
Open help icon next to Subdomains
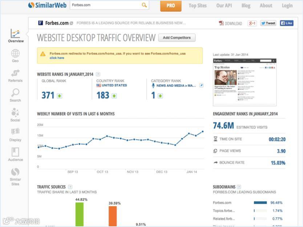pos(239,187)
